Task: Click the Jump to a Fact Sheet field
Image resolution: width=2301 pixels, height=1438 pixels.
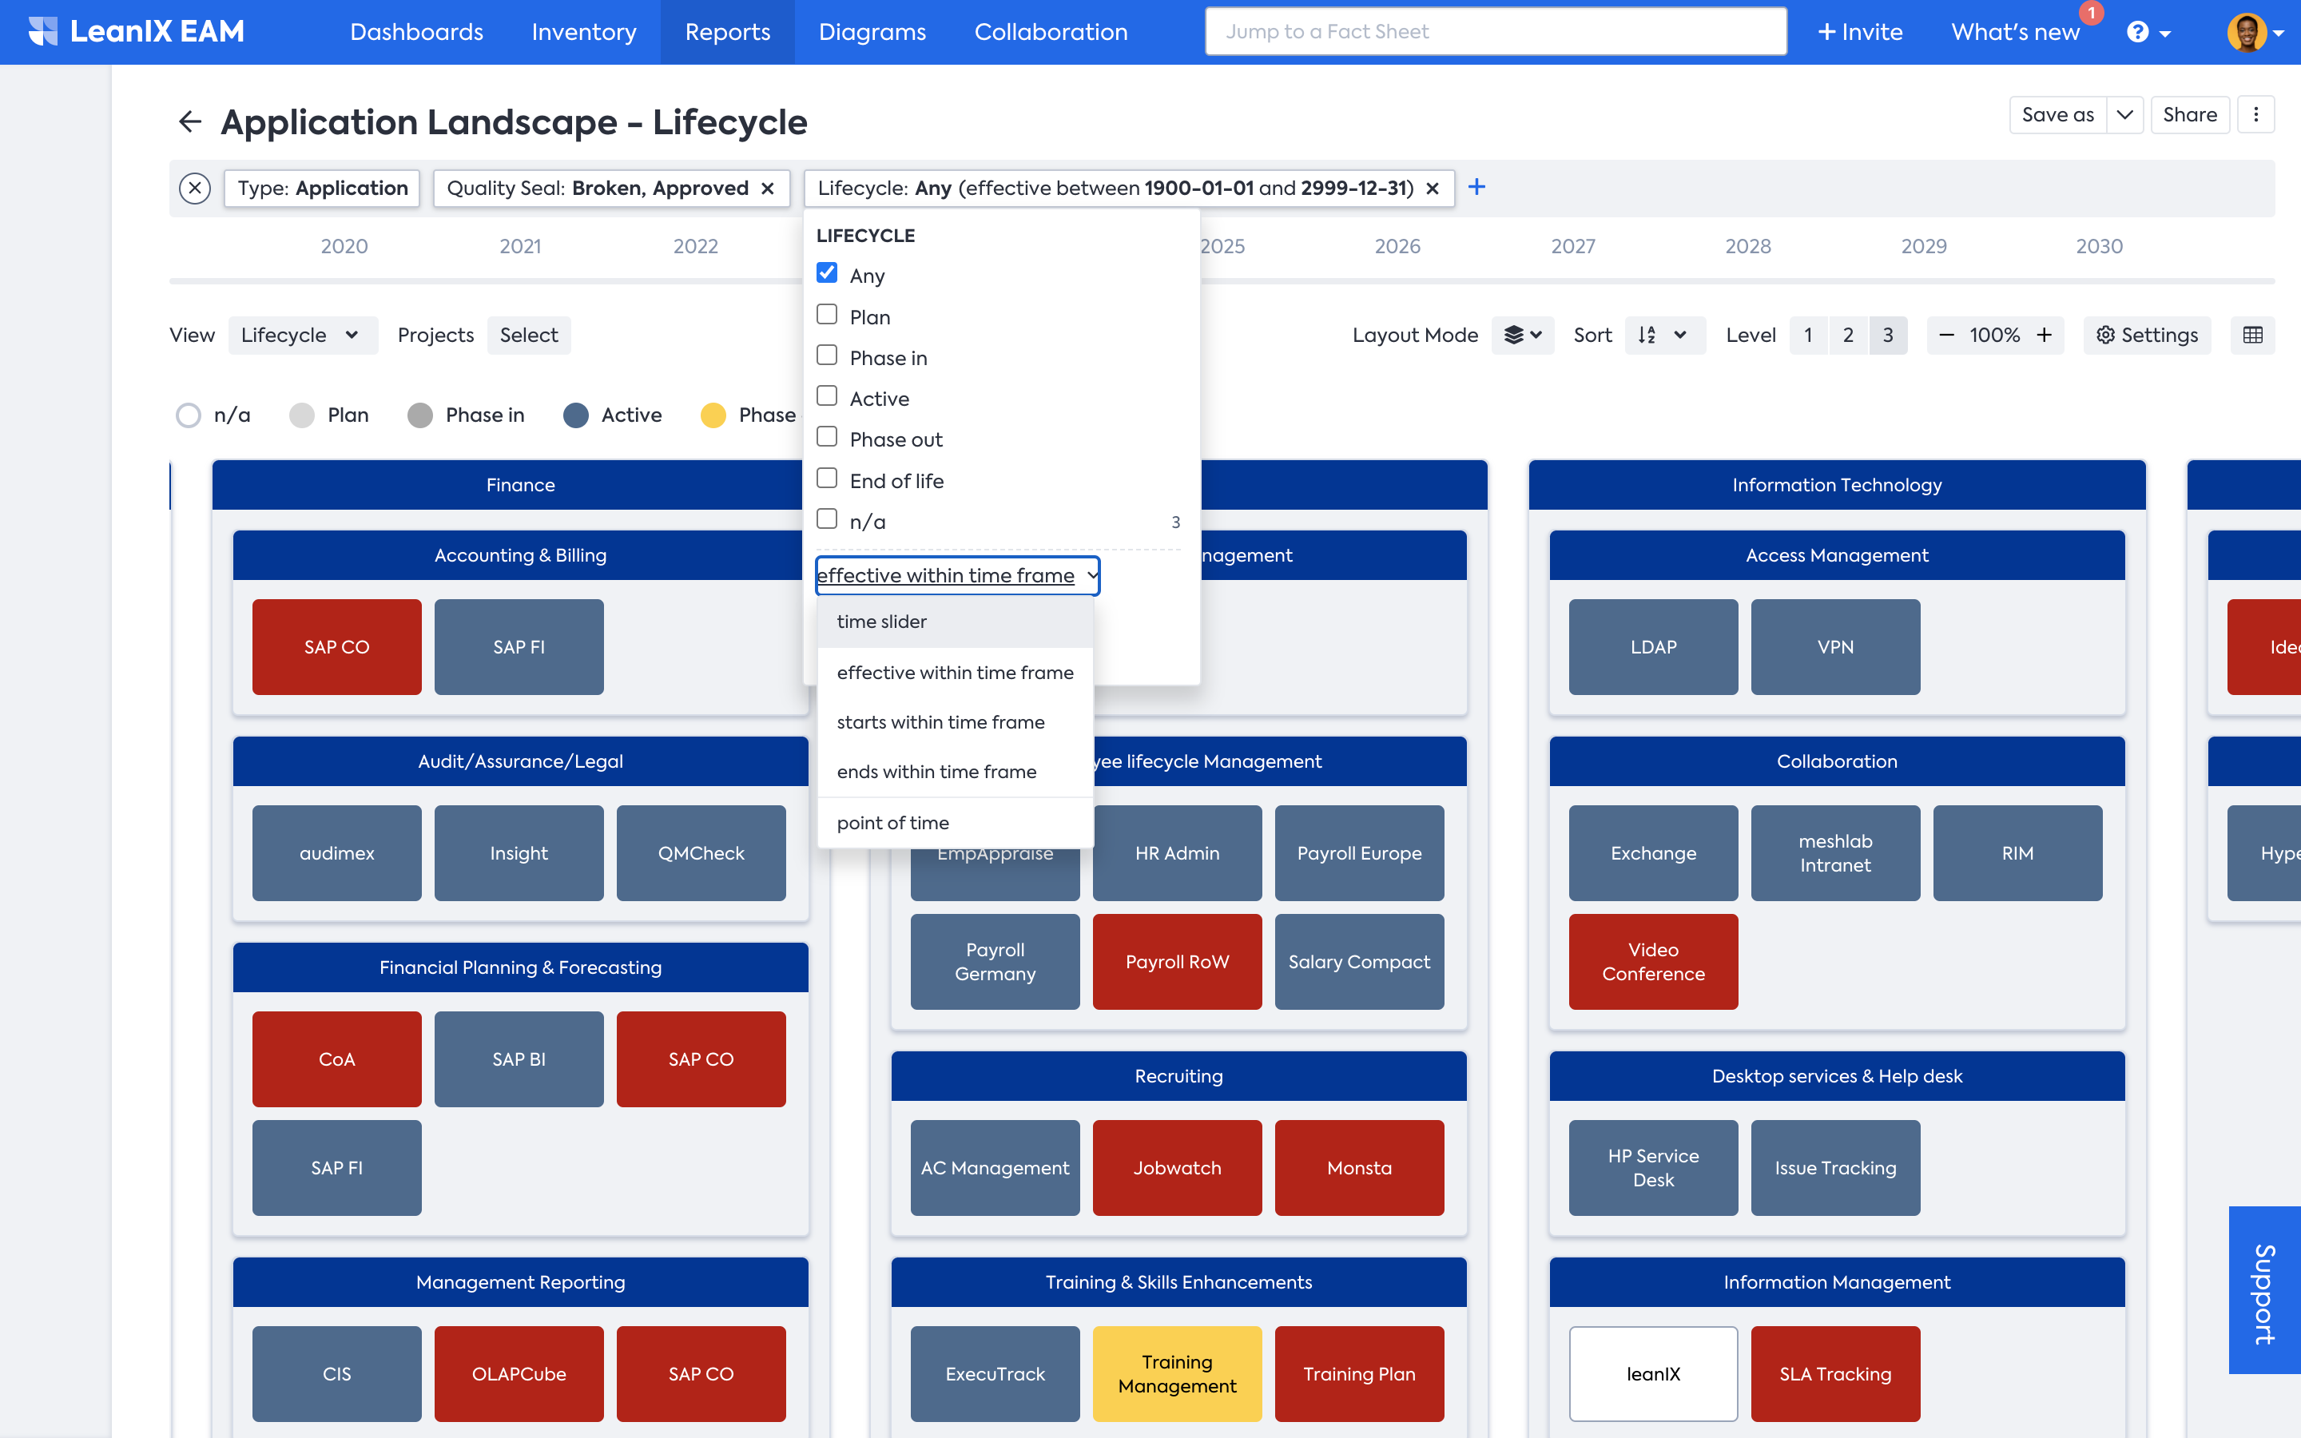Action: pos(1496,31)
